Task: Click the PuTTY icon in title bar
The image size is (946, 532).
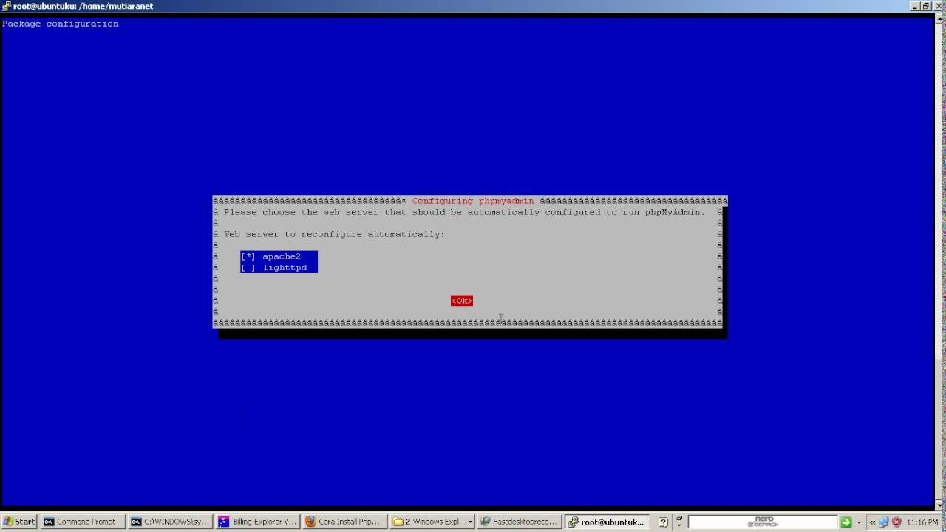Action: (6, 6)
